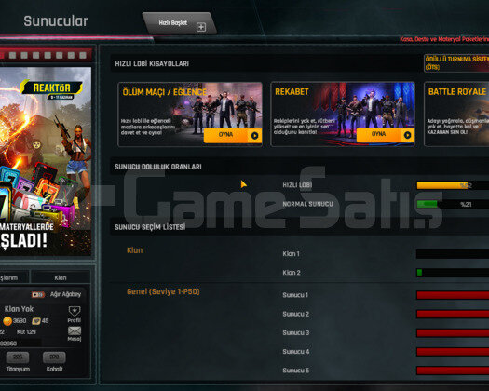The image size is (489, 391).
Task: Click the Sunucu 5 red load bar
Action: (453, 371)
